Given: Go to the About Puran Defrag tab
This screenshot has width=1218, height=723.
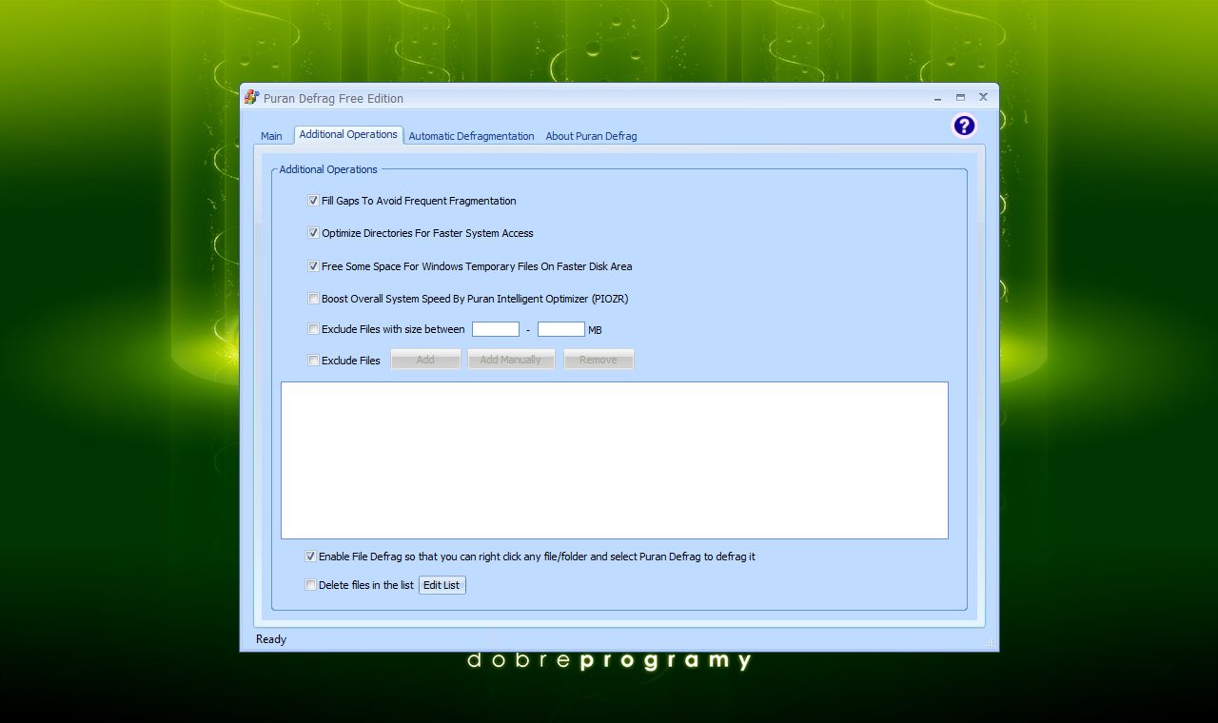Looking at the screenshot, I should click(591, 136).
